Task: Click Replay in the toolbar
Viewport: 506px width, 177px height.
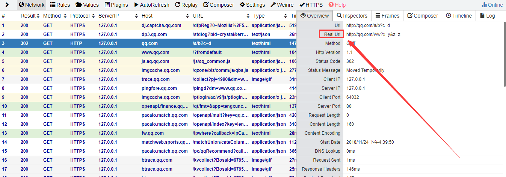Action: point(186,5)
